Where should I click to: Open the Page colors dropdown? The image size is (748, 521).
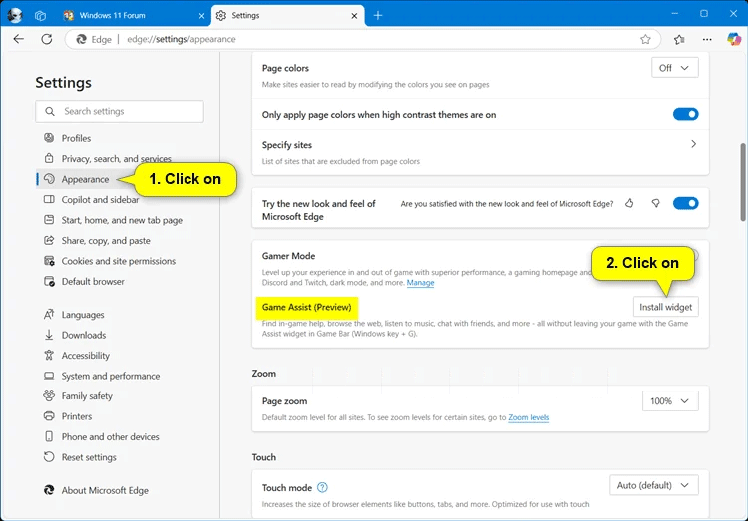point(675,68)
